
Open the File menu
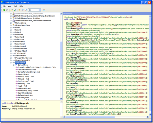[5, 6]
